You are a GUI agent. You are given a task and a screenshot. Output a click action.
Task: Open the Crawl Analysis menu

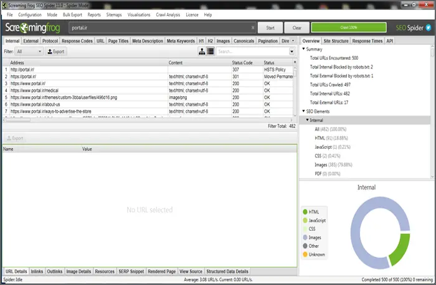(168, 15)
